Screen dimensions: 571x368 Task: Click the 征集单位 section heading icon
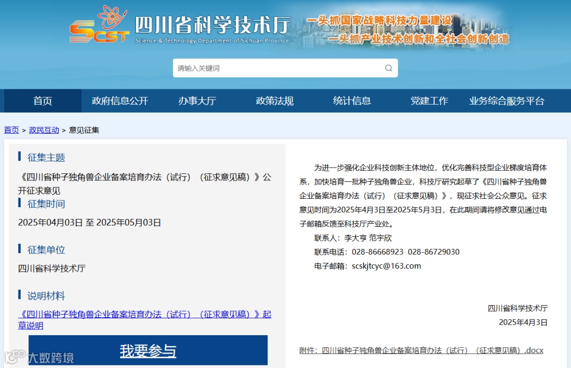pos(19,250)
